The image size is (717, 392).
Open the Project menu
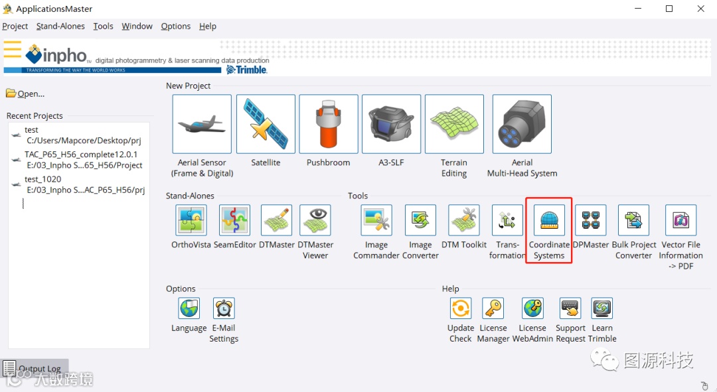click(x=15, y=27)
